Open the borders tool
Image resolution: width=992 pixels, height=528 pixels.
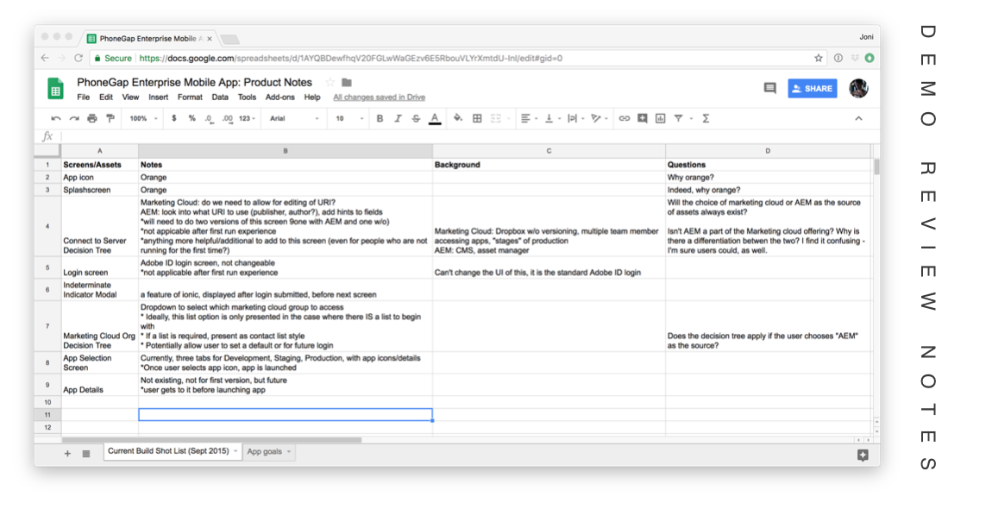(477, 118)
